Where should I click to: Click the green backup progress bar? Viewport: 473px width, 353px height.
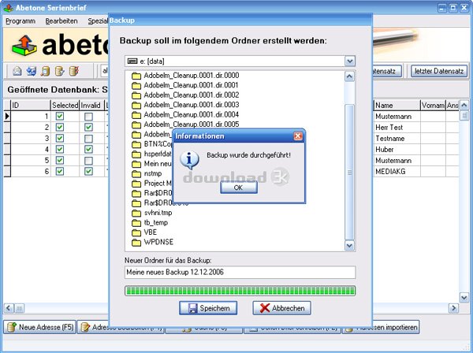[240, 291]
